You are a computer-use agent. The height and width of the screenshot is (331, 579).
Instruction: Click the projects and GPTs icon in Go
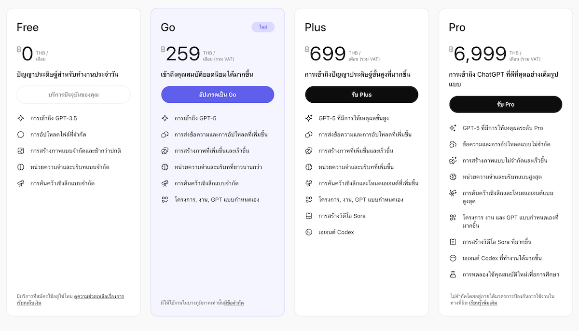click(x=165, y=200)
